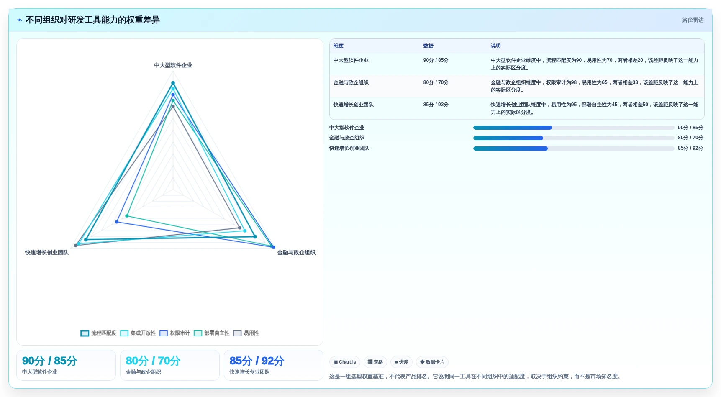The image size is (721, 397).
Task: Select table cell 金融与政企组织
Action: pyautogui.click(x=351, y=82)
